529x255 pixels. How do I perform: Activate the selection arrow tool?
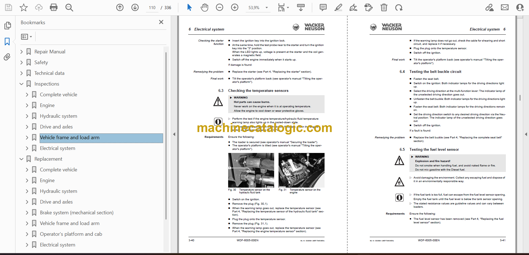coord(189,7)
